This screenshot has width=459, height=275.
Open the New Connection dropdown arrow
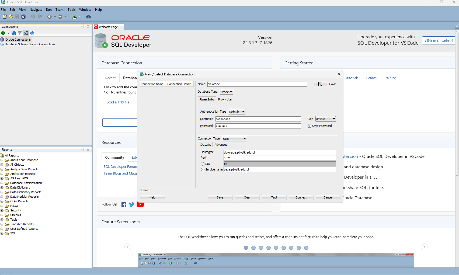tap(9, 33)
